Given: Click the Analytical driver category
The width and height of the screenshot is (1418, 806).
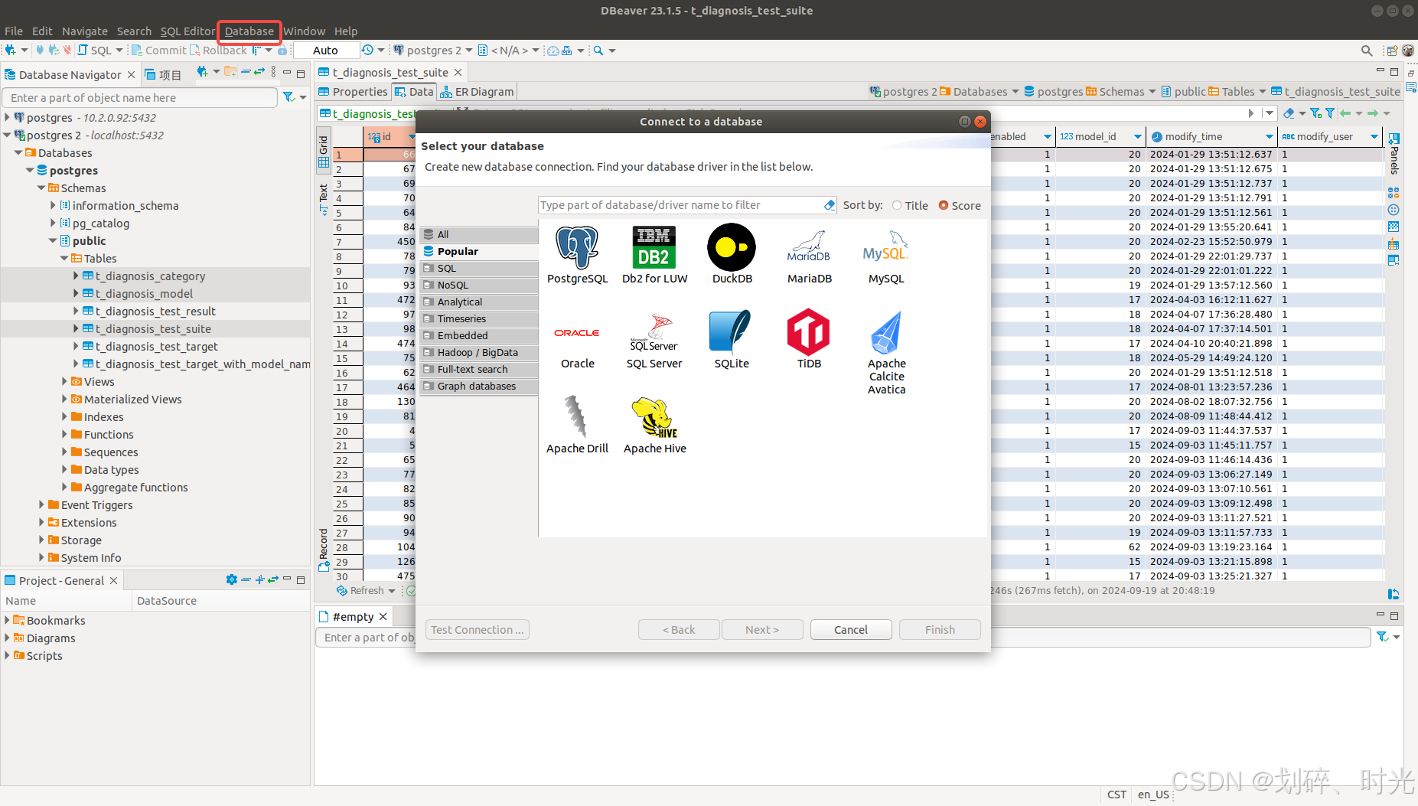Looking at the screenshot, I should [x=479, y=302].
